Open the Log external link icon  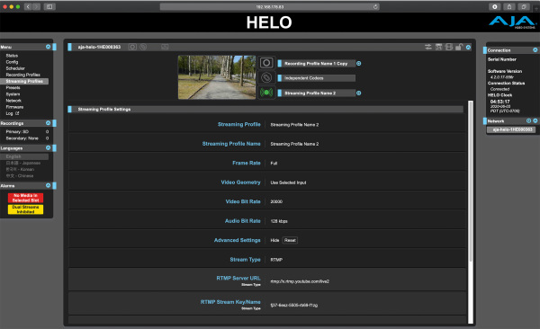tap(17, 113)
